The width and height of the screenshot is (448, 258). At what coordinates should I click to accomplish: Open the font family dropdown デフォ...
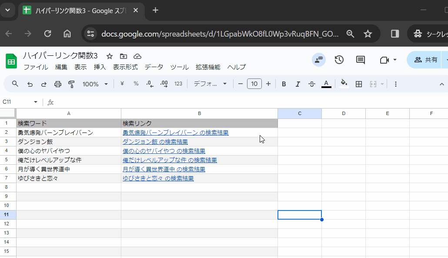click(210, 84)
